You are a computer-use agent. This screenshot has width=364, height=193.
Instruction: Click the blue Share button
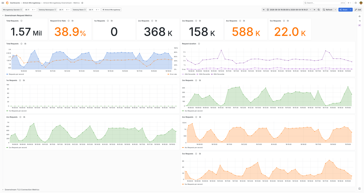pyautogui.click(x=344, y=10)
